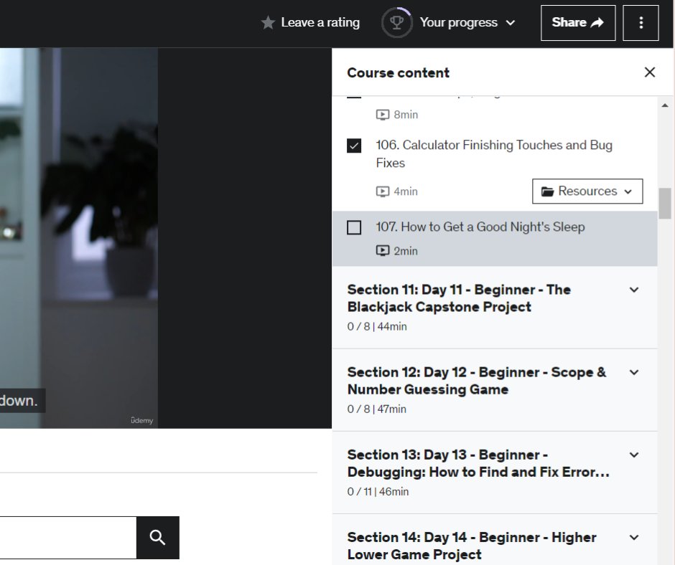Click the Course content heading

[399, 72]
